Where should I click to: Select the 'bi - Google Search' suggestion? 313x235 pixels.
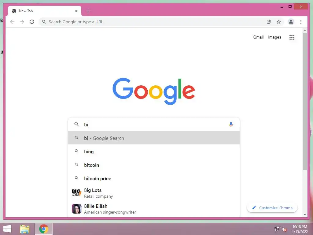click(x=154, y=138)
